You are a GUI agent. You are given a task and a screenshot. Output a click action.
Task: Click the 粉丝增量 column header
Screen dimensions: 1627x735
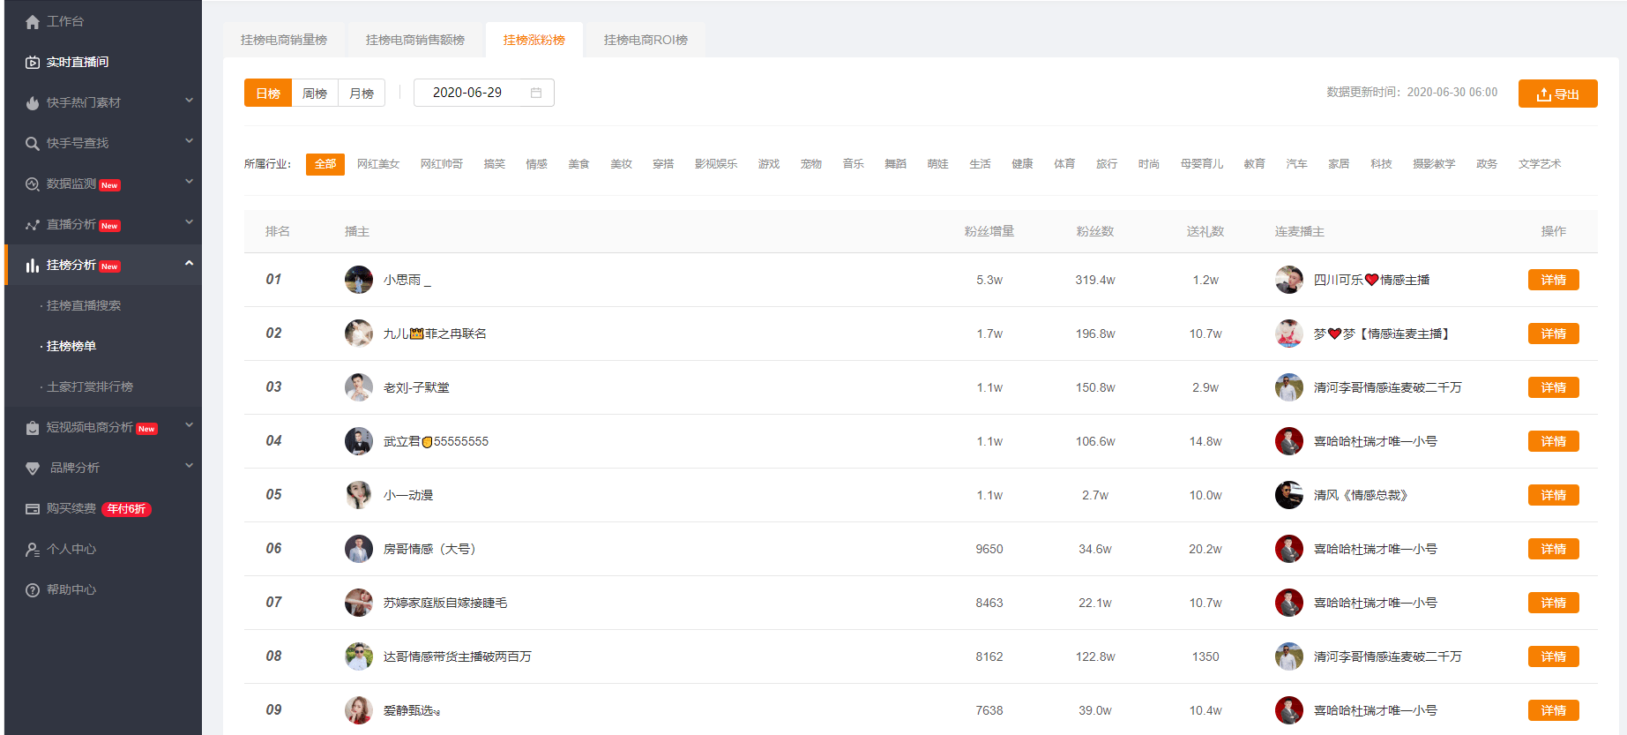pyautogui.click(x=989, y=231)
